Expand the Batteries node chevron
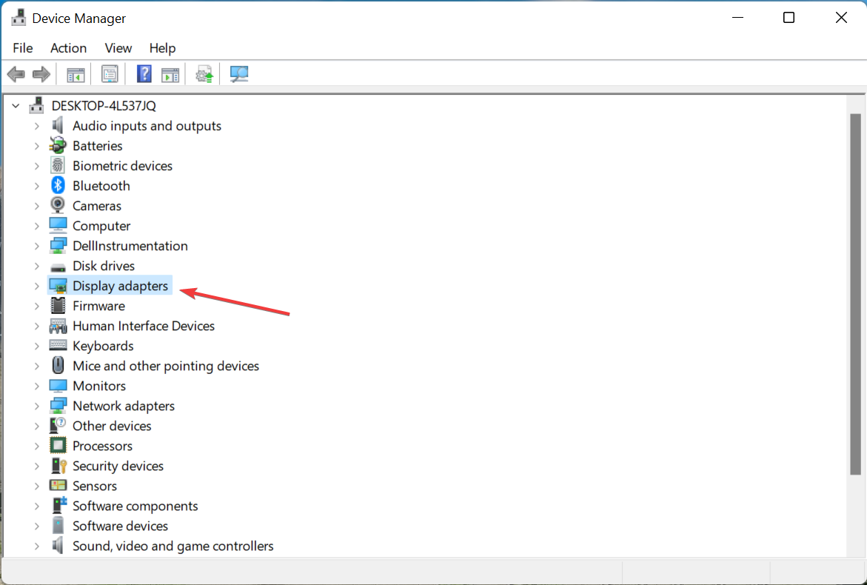The height and width of the screenshot is (585, 867). (36, 146)
